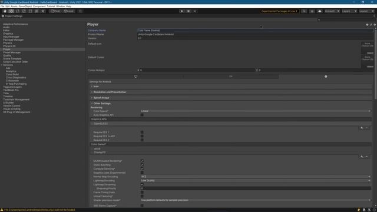This screenshot has height=212, width=377.
Task: Add a Color Gamut with the plus button
Action: coord(362,157)
